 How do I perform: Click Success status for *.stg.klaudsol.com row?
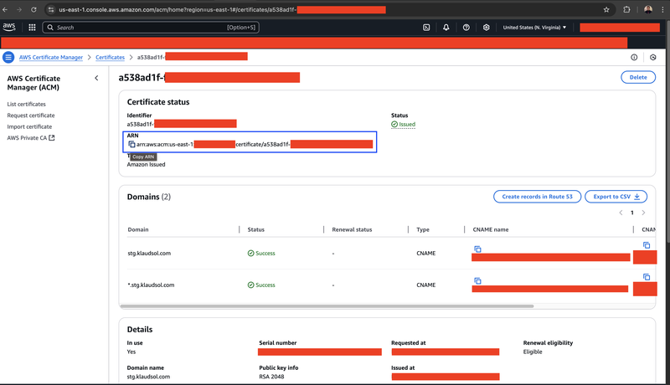261,285
